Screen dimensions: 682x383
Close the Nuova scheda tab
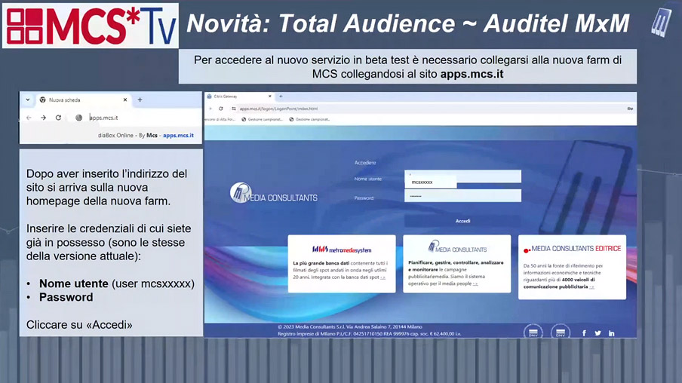(x=125, y=100)
